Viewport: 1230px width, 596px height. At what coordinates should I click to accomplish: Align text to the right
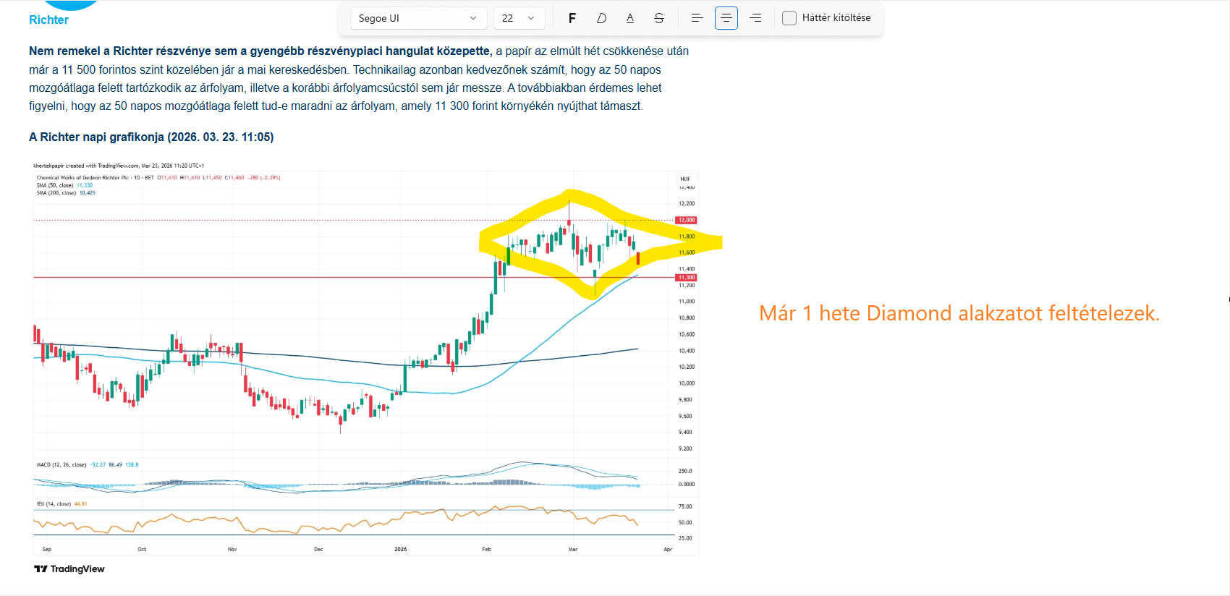click(755, 18)
